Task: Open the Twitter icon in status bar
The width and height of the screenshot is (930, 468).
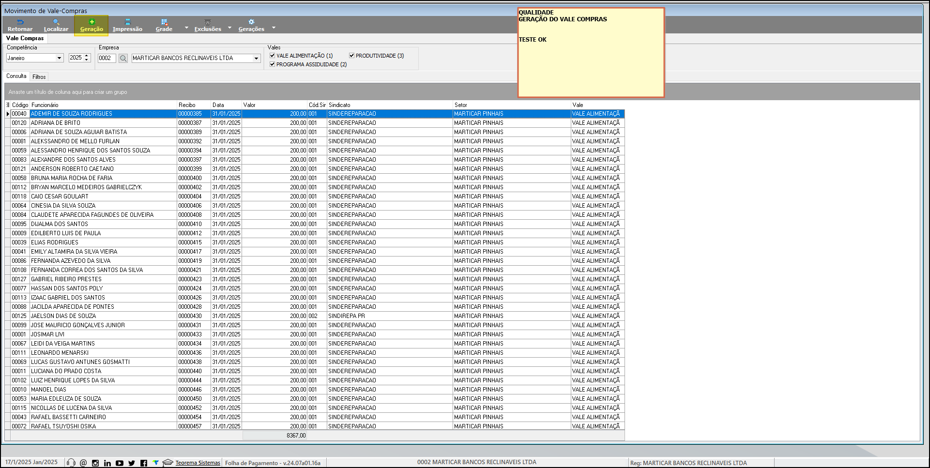Action: (132, 463)
